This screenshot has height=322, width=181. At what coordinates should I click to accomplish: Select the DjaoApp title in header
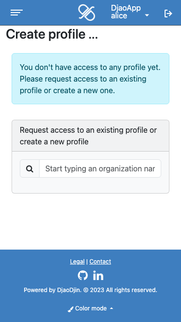126,8
